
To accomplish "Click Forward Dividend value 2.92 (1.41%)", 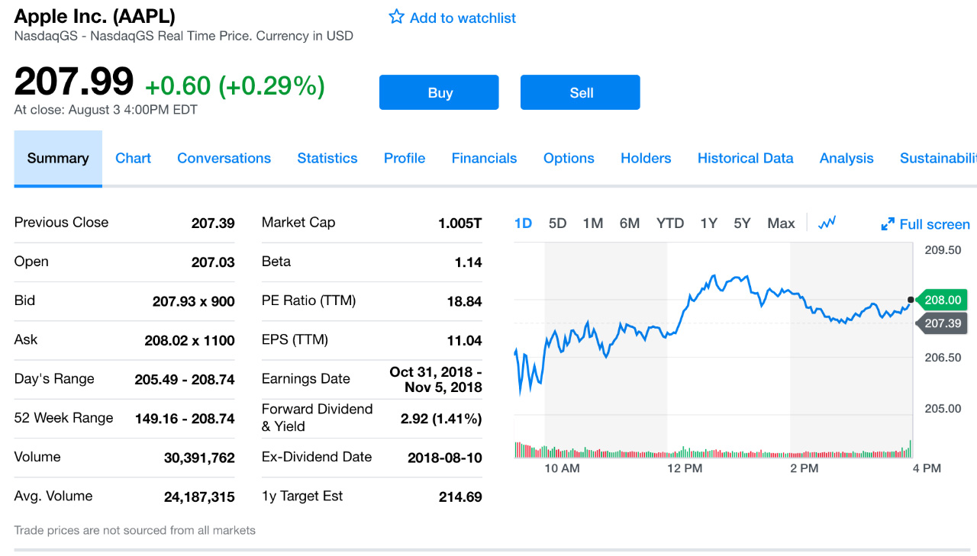I will click(x=441, y=419).
